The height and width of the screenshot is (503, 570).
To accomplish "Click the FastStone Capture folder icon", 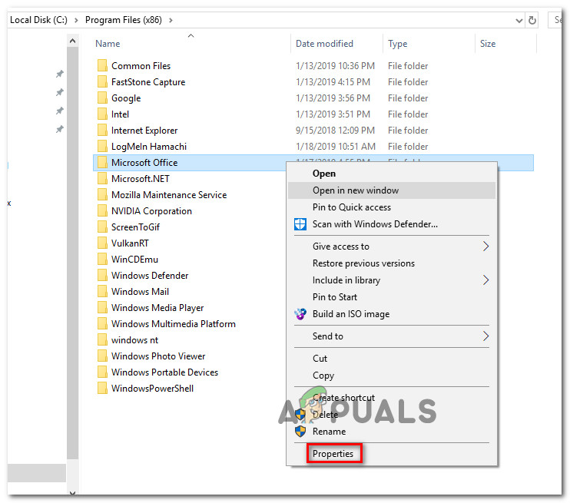I will [102, 81].
